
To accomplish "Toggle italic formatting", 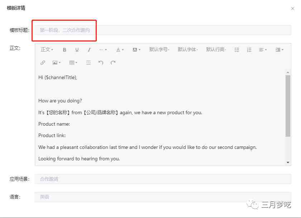I will (x=89, y=50).
